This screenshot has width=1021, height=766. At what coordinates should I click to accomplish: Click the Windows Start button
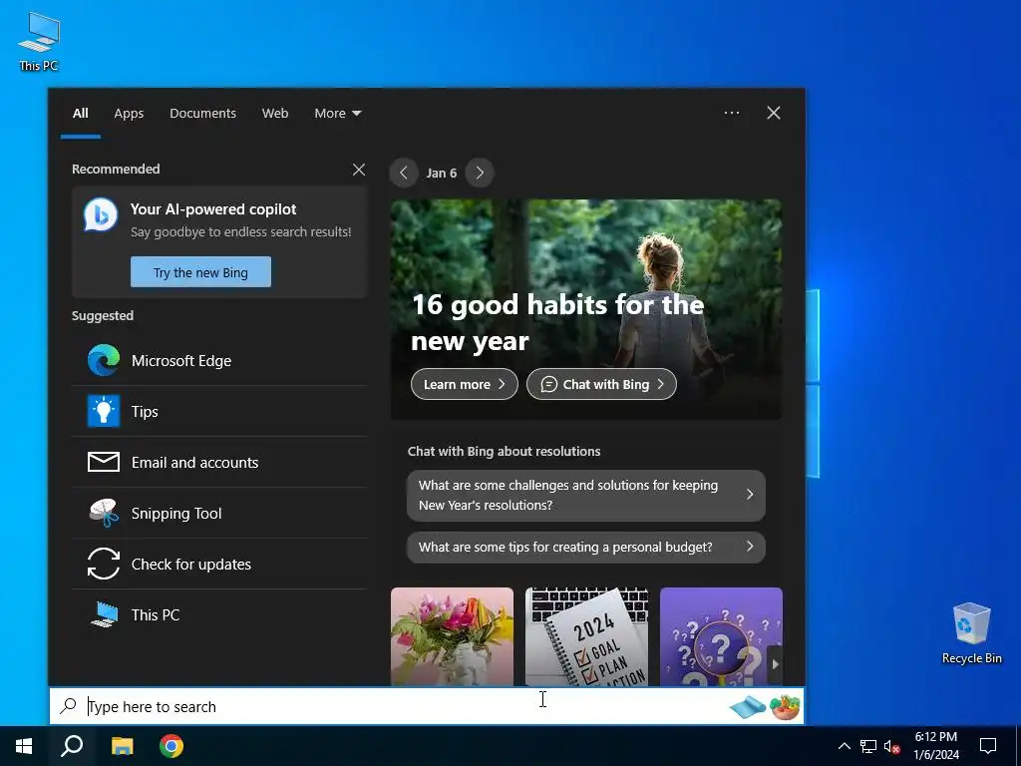pyautogui.click(x=24, y=746)
